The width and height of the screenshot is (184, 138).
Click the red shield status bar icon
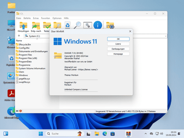coord(20,111)
